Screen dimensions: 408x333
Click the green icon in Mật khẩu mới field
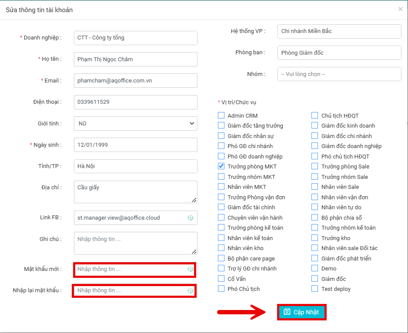pyautogui.click(x=191, y=269)
